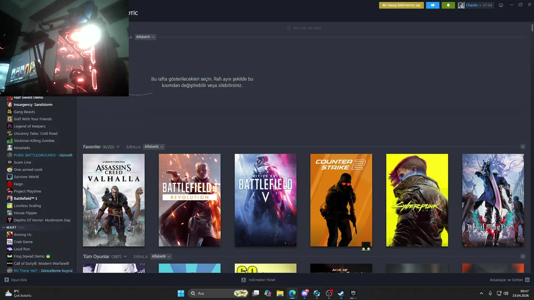Open Discord from the taskbar
This screenshot has height=300, width=534.
305,293
